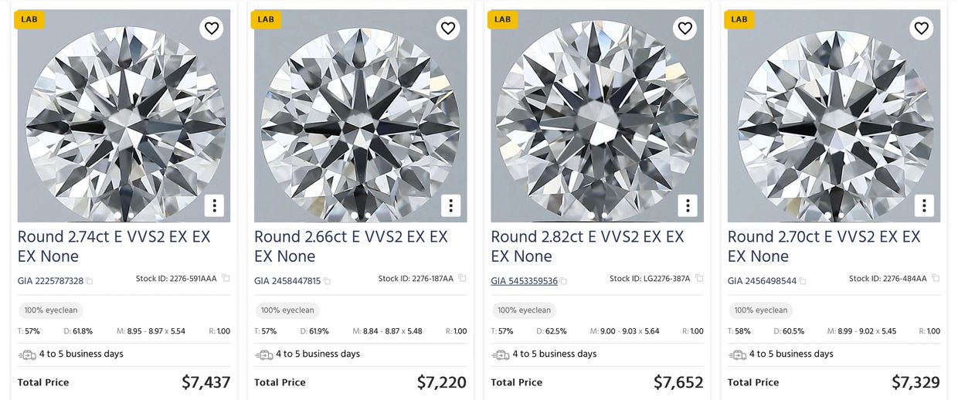Open three-dot menu on 2.74ct diamond
Image resolution: width=958 pixels, height=400 pixels.
tap(214, 205)
